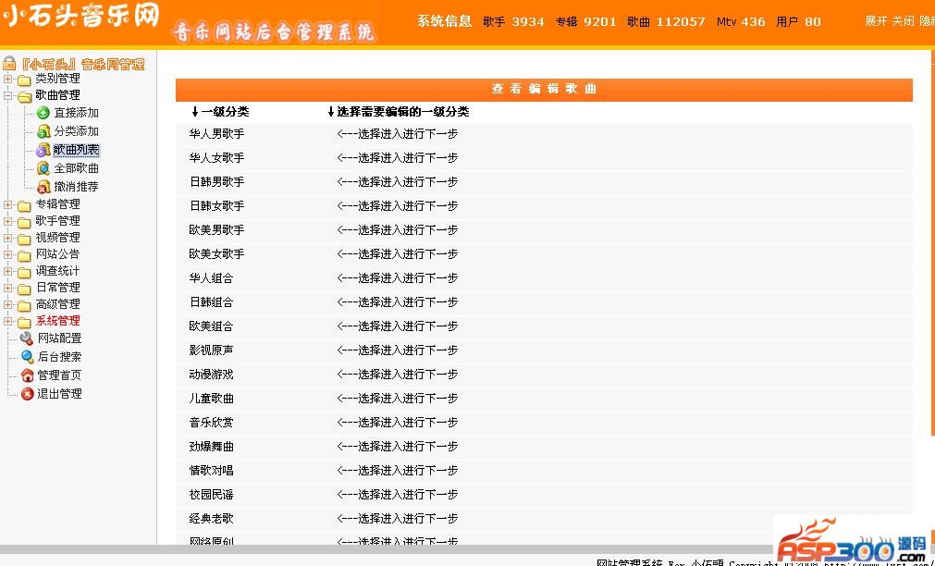
Task: Click the 情歌对唱 category
Action: tap(211, 470)
